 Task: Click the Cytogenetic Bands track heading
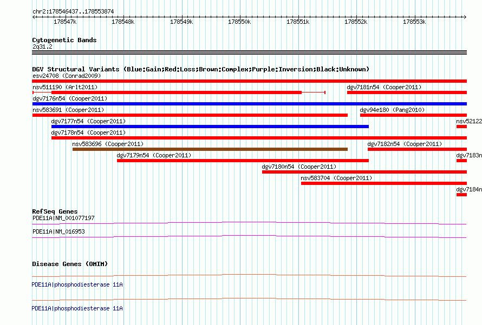tap(64, 40)
